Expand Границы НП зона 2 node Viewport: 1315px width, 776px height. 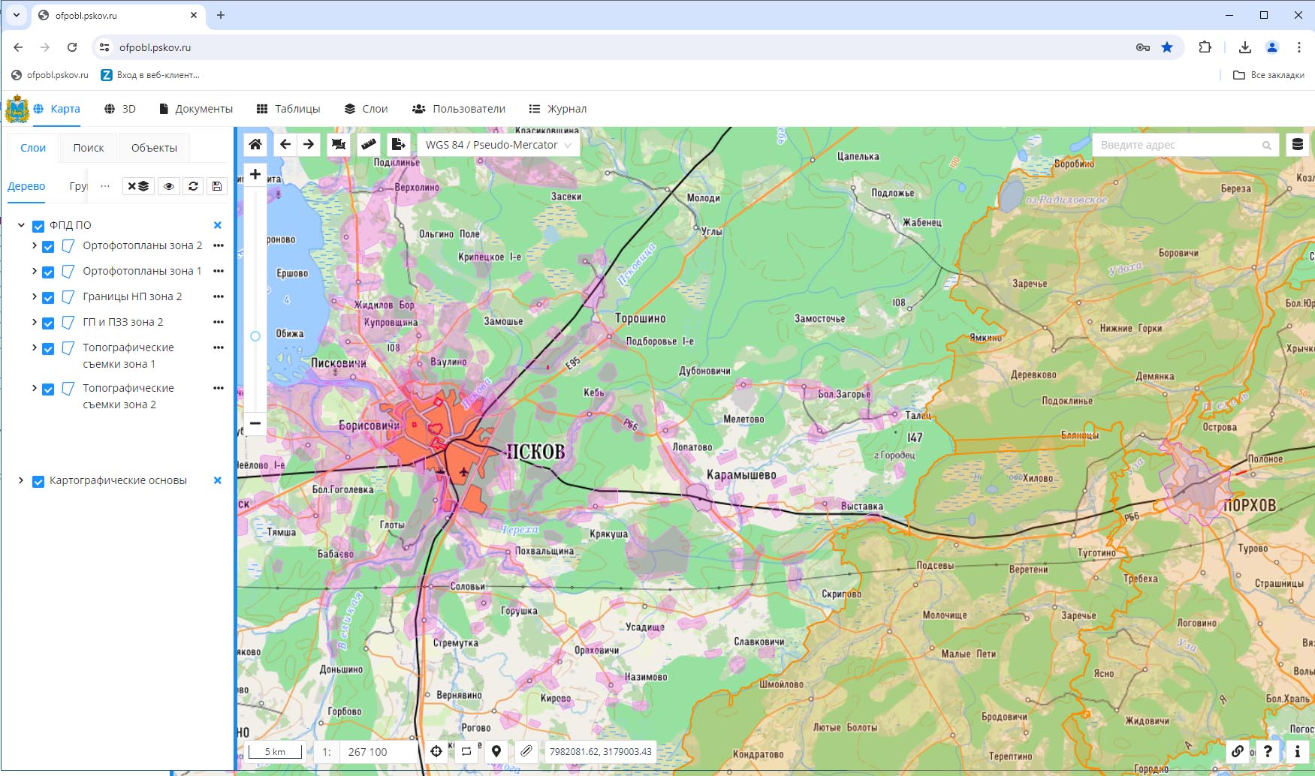pyautogui.click(x=34, y=296)
